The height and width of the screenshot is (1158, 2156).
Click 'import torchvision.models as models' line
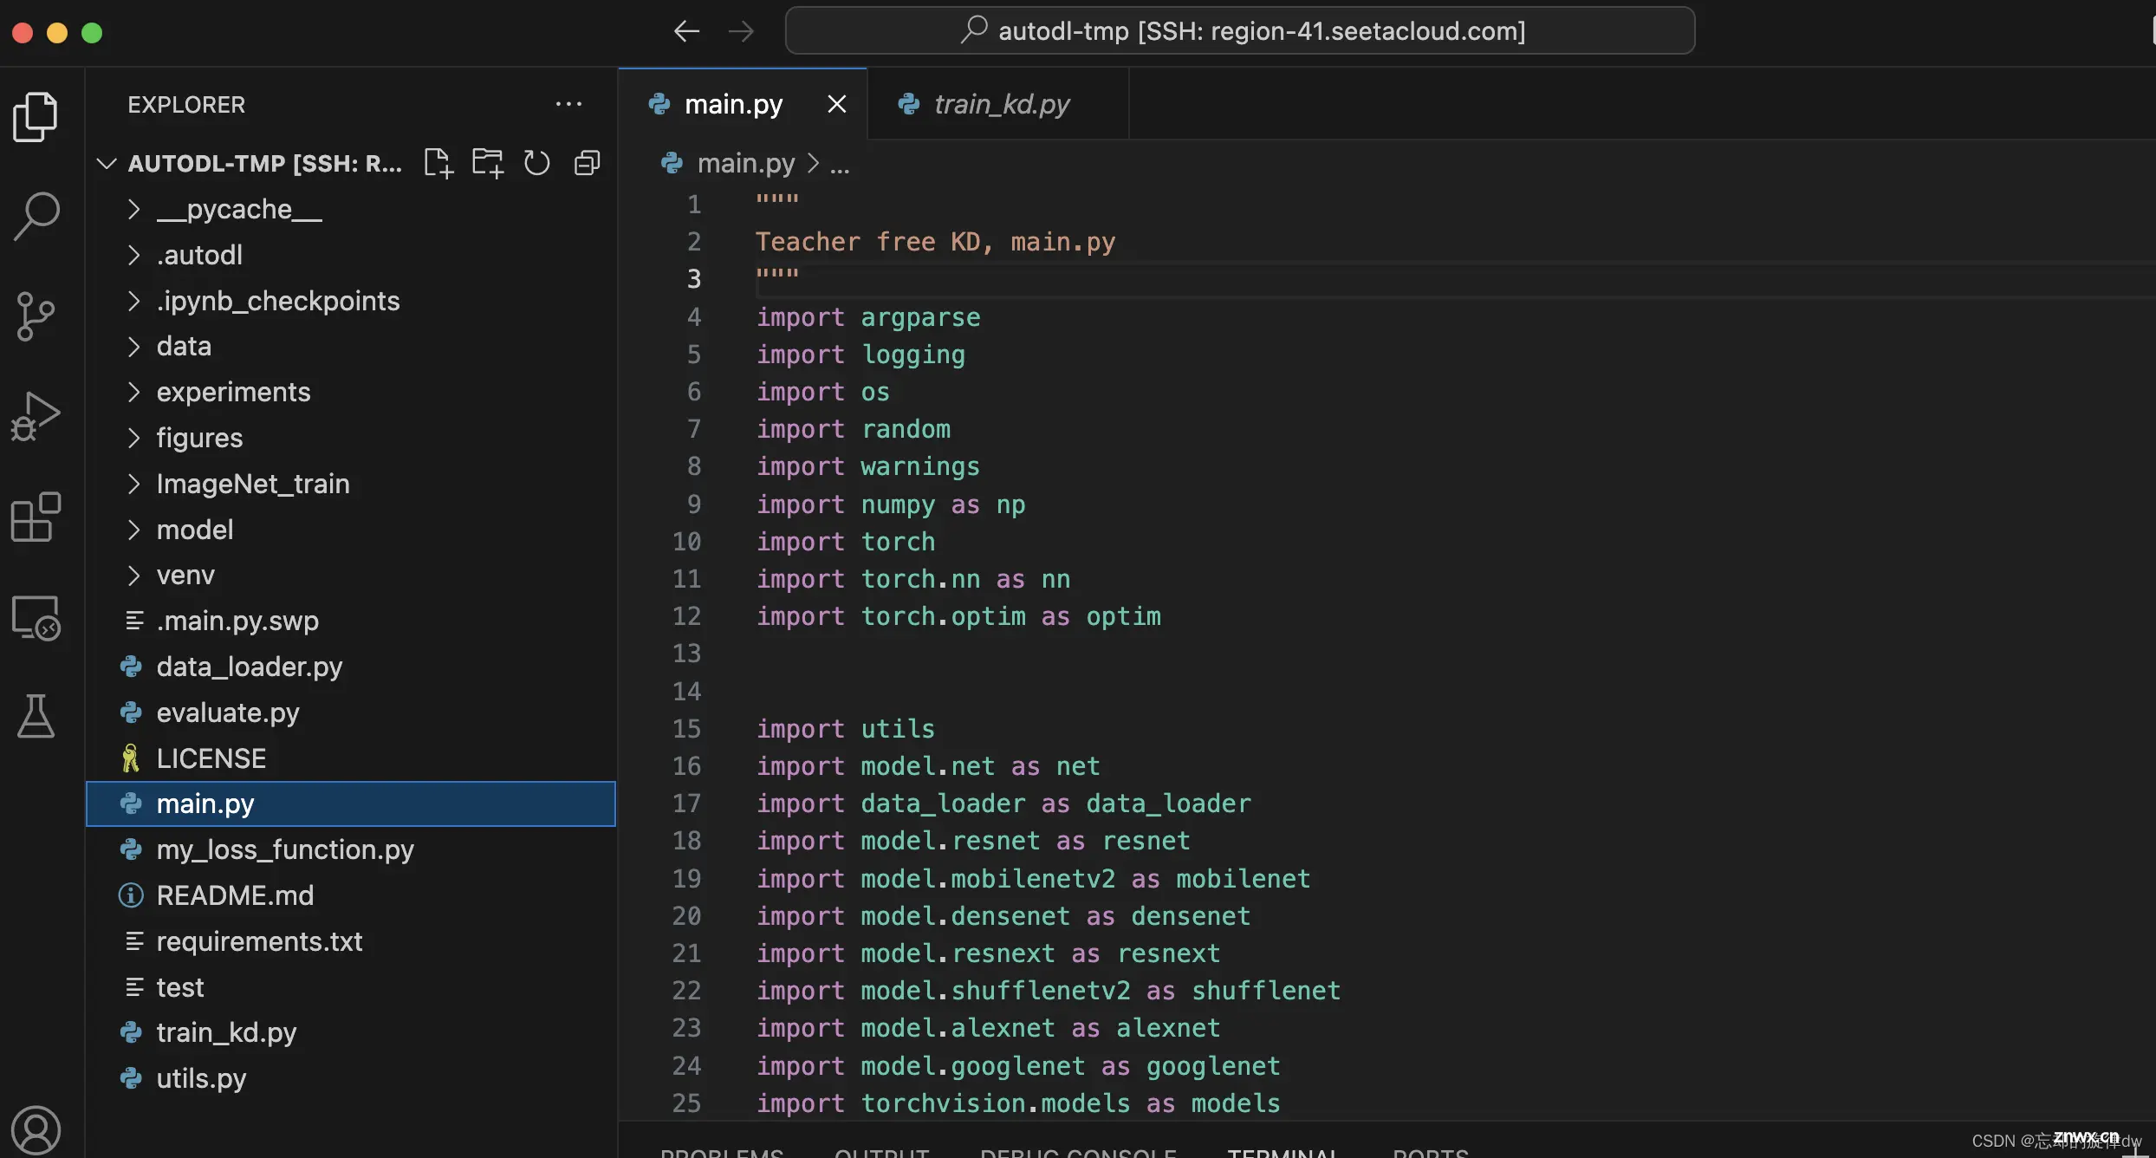point(1018,1103)
